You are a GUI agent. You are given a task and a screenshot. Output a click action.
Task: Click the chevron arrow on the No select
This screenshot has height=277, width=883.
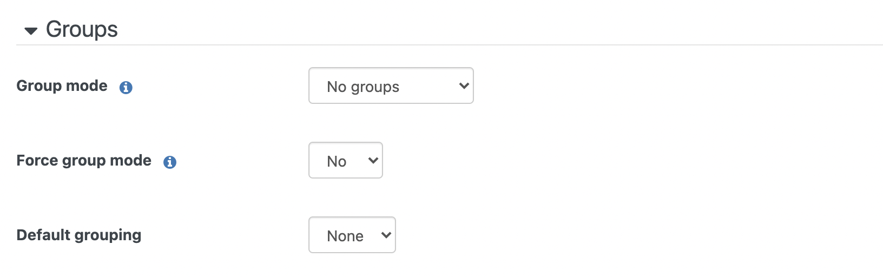point(373,160)
